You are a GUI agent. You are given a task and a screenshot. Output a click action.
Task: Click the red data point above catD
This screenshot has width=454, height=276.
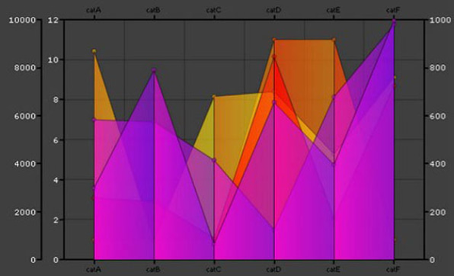[274, 57]
